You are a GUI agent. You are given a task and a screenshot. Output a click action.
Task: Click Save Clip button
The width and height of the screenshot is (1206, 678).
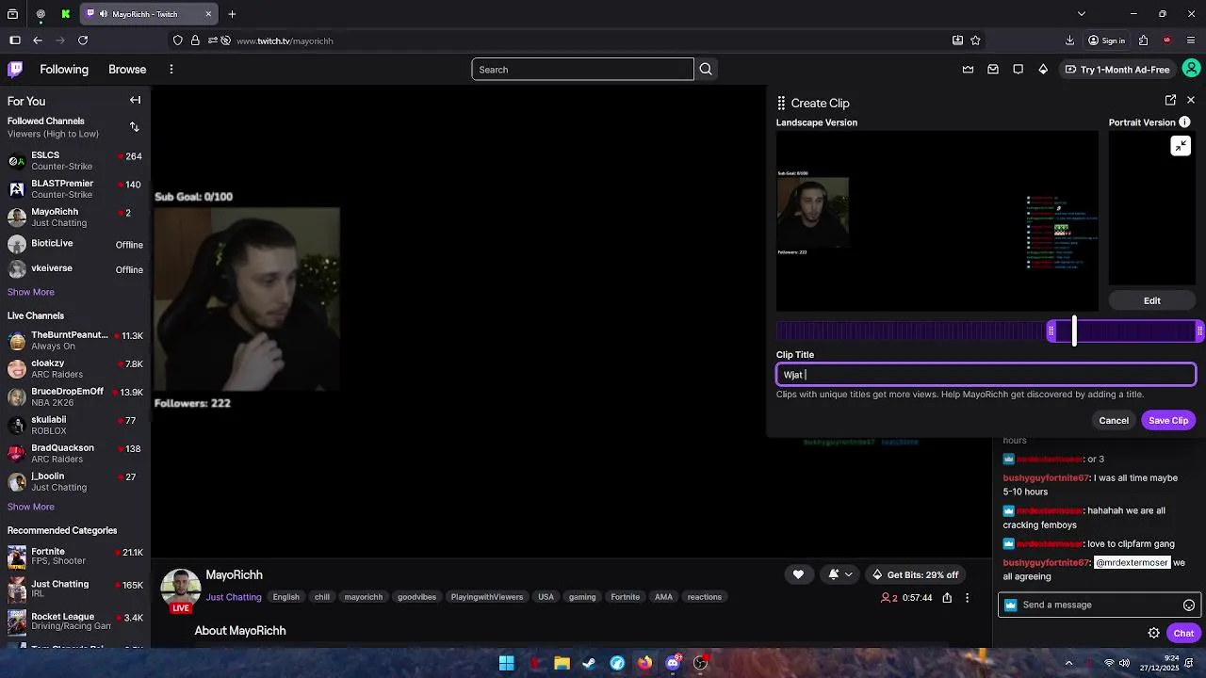[x=1168, y=420]
